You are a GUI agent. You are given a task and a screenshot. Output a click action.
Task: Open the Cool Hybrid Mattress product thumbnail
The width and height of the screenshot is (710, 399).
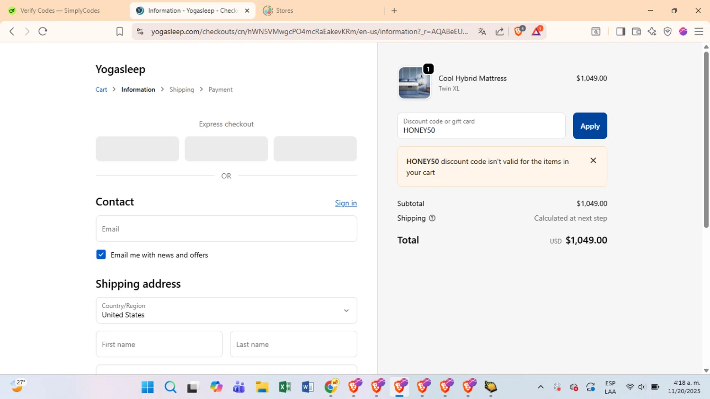coord(414,83)
